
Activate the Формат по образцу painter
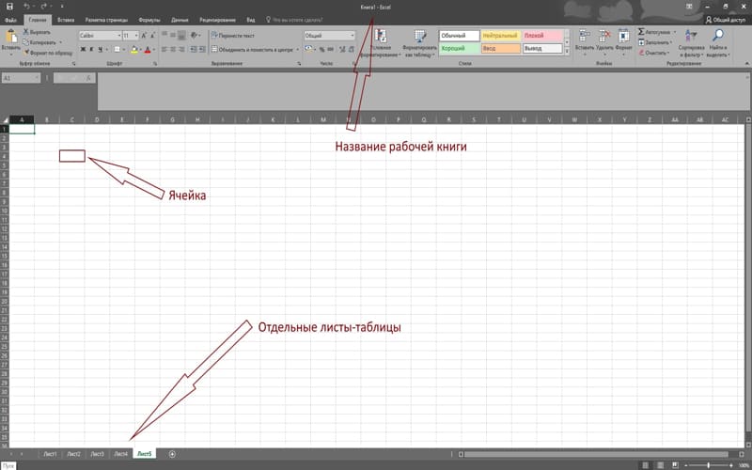[x=48, y=53]
